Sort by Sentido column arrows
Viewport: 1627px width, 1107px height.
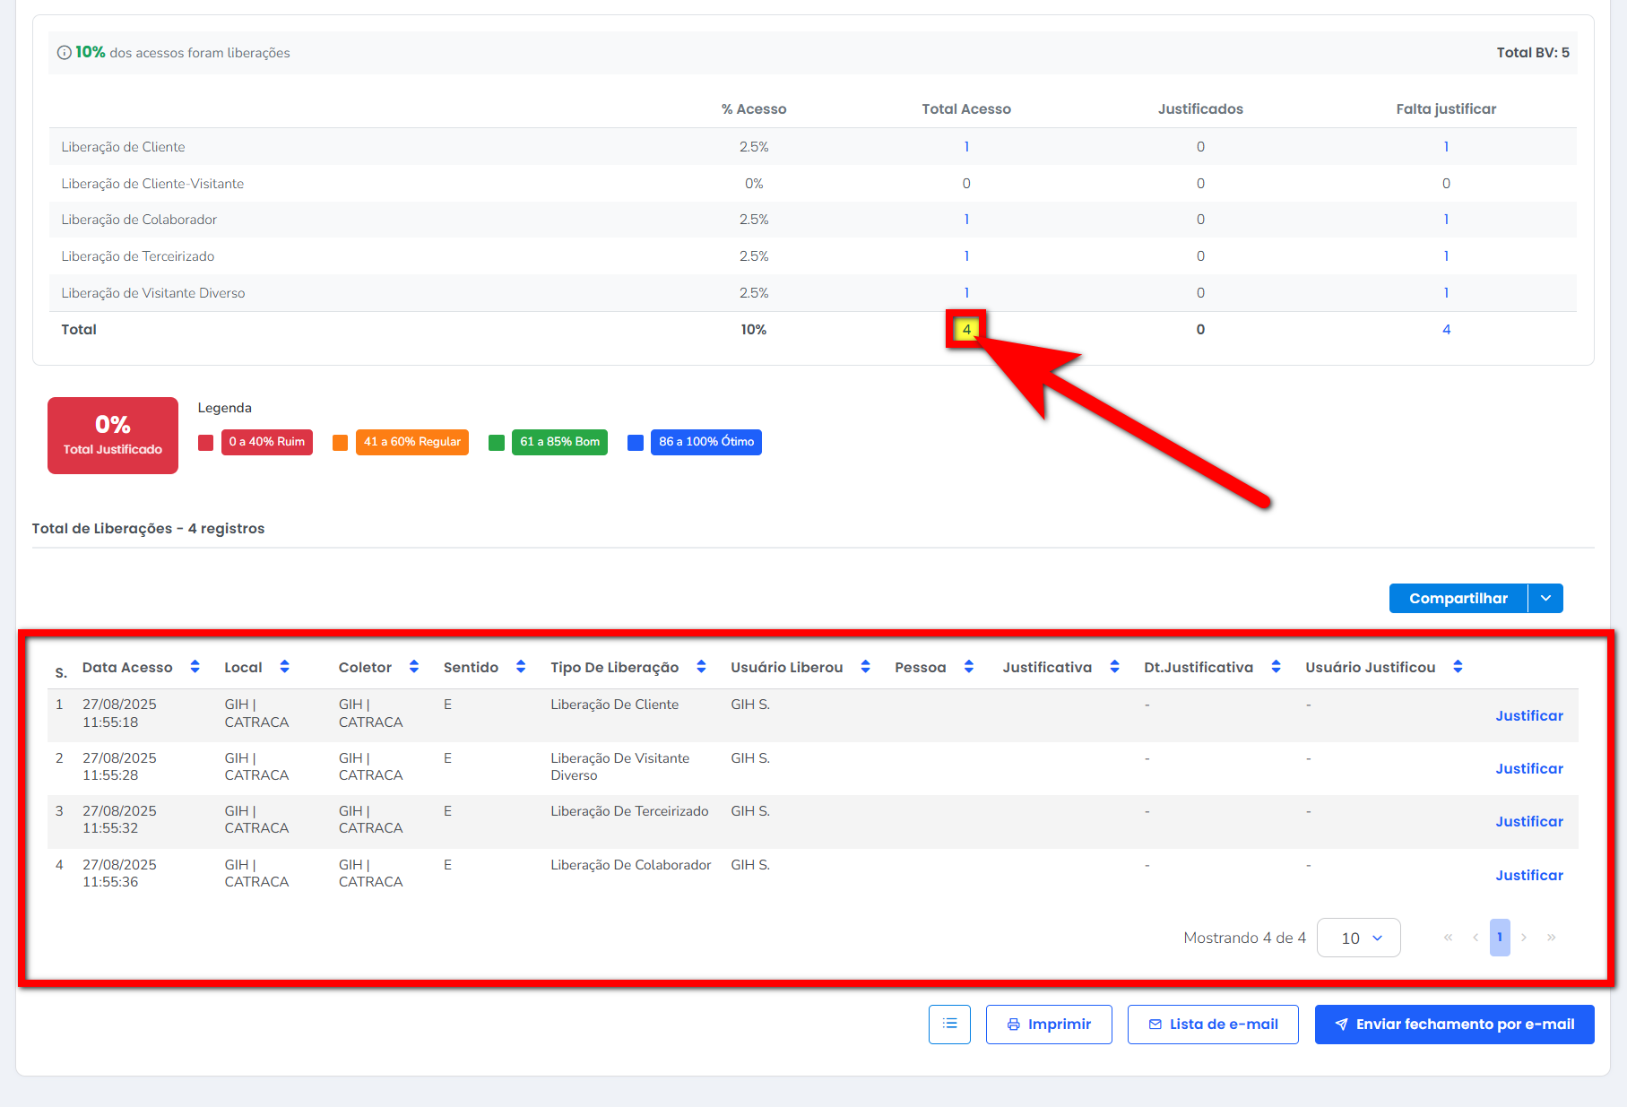pyautogui.click(x=521, y=667)
